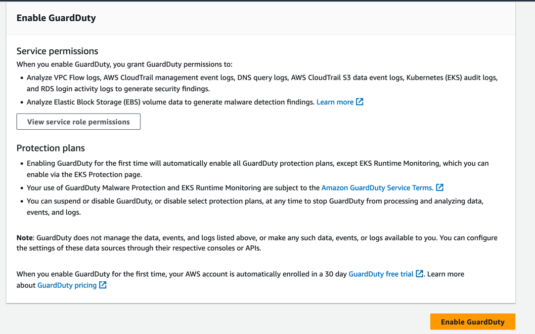535x334 pixels.
Task: Click the Enable GuardDuty panel heading
Action: click(56, 18)
